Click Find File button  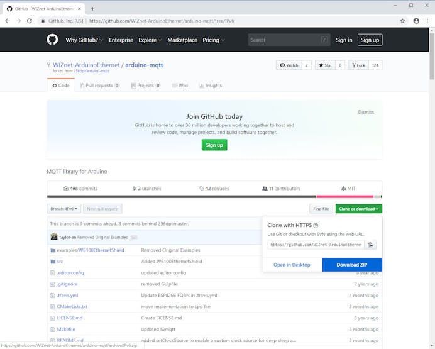pos(321,209)
